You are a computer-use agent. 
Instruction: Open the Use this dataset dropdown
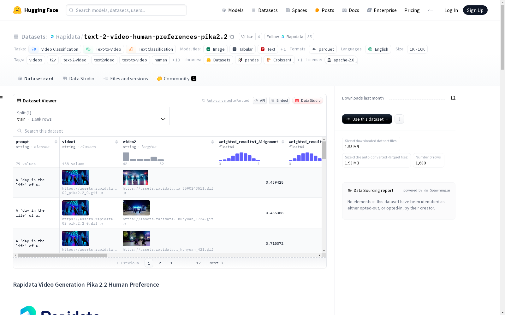coord(367,119)
